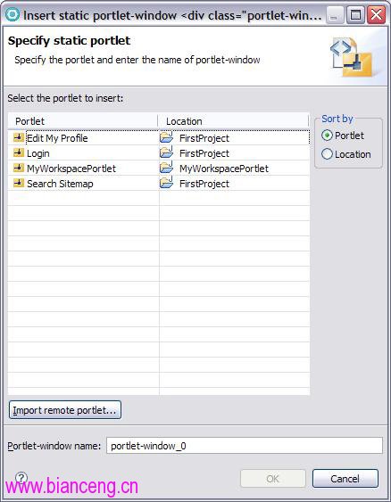Image resolution: width=391 pixels, height=502 pixels.
Task: Maximize the Insert static portlet-window dialog
Action: pos(355,15)
